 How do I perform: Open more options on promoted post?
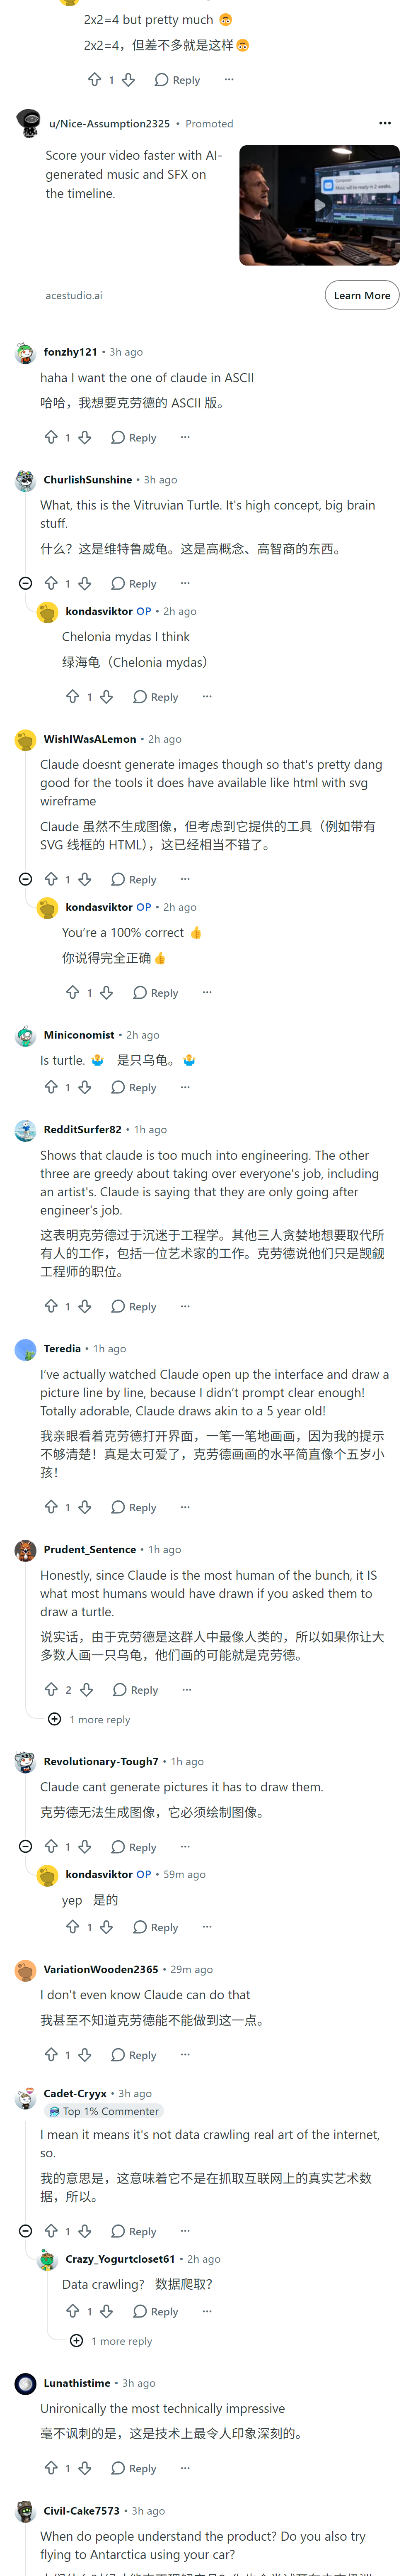click(385, 123)
